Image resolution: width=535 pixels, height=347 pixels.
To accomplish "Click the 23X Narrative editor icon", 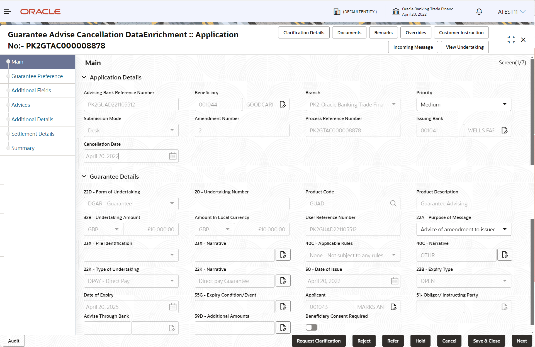I will coord(283,254).
